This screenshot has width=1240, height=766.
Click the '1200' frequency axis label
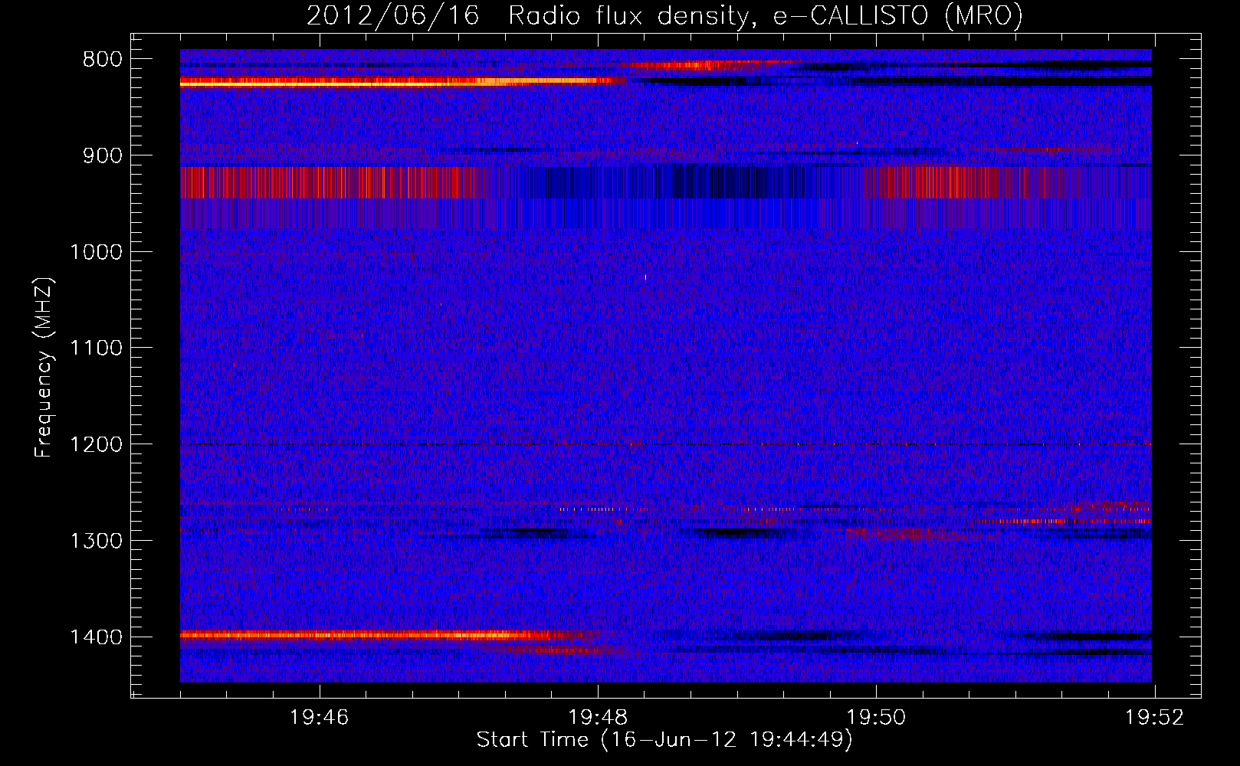96,445
